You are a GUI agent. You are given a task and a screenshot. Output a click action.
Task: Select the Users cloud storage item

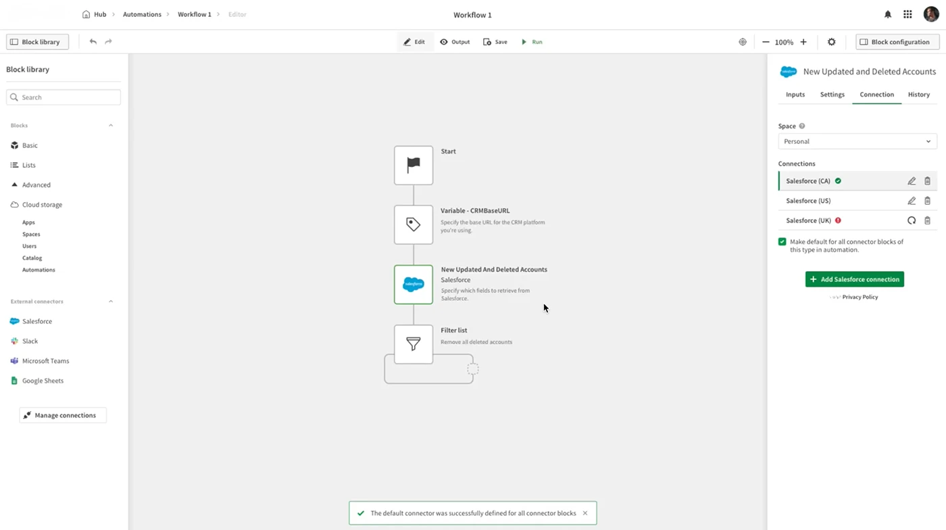[x=30, y=246]
